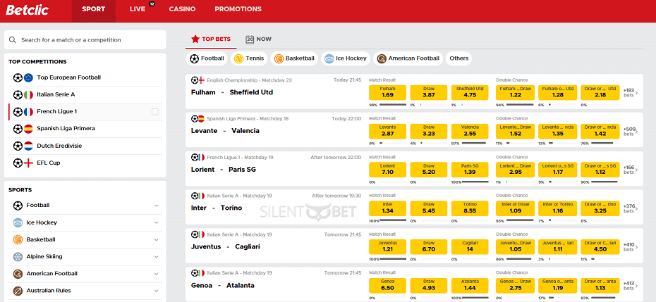
Task: Choose the Basketball icon filter
Action: coord(279,58)
